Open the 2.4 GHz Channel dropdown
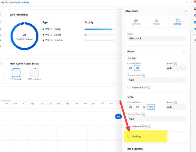Image resolution: width=196 pixels, height=152 pixels. (x=176, y=68)
